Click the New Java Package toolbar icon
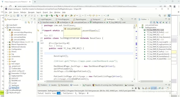The image size is (180, 97). tap(62, 16)
